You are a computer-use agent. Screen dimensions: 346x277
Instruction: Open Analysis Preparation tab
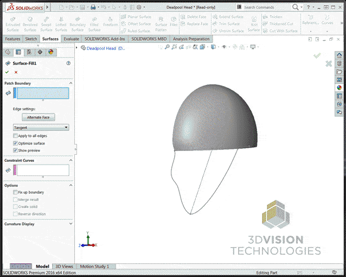(x=191, y=39)
